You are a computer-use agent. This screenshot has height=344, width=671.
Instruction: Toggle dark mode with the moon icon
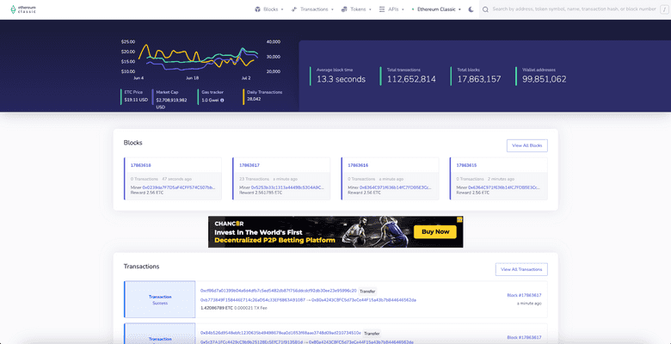(x=471, y=9)
